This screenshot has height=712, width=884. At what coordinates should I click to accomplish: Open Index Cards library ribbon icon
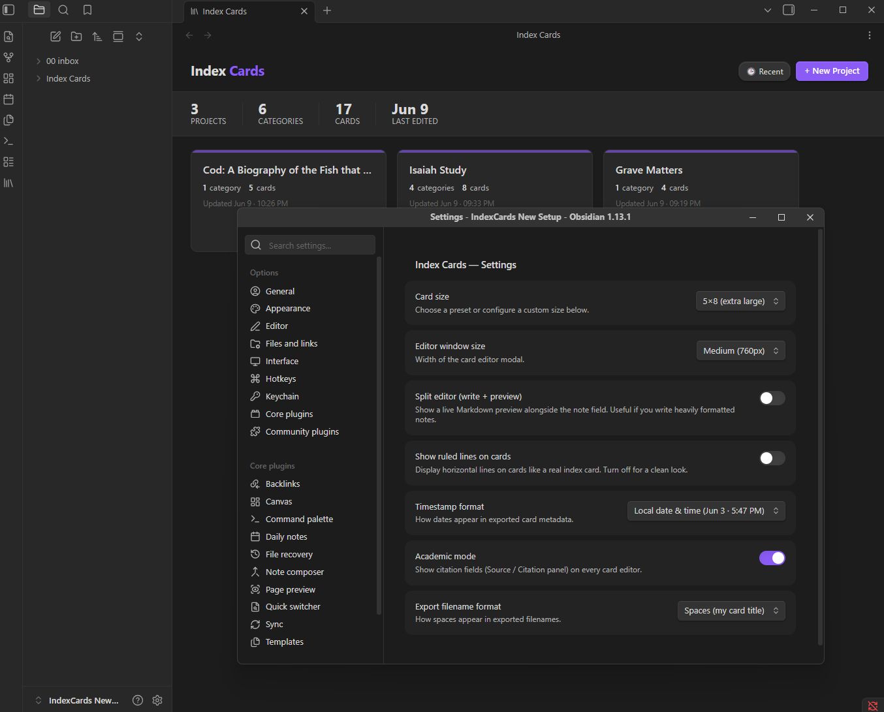8,183
